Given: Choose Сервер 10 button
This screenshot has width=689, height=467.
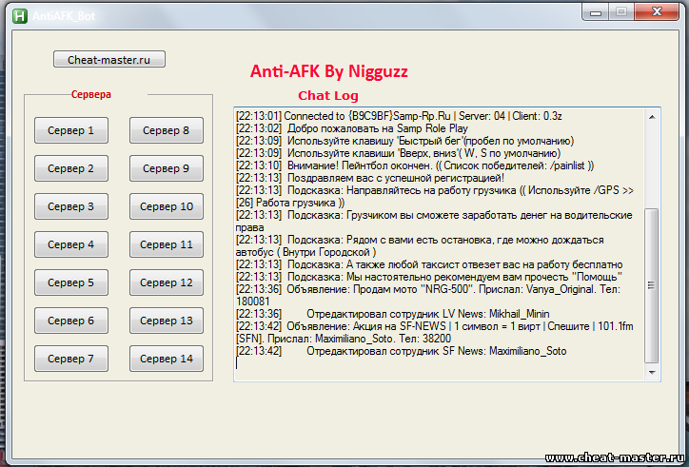Looking at the screenshot, I should click(166, 206).
